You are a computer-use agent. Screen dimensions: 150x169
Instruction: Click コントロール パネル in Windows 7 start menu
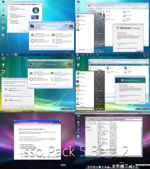pos(99,44)
